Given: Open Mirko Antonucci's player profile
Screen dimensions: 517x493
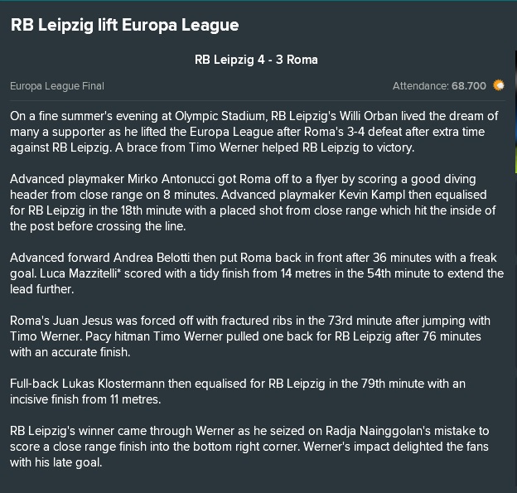Looking at the screenshot, I should coord(181,179).
